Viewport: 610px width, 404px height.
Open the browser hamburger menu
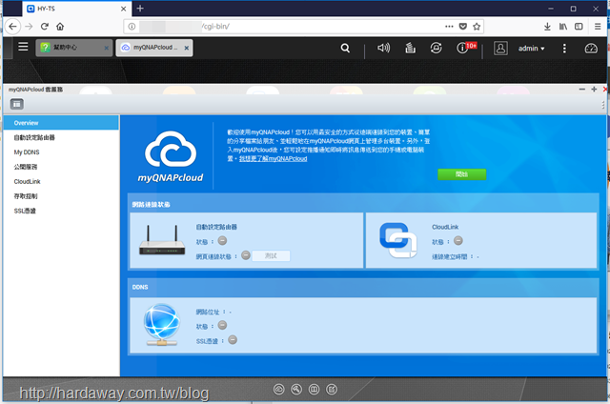[x=598, y=27]
